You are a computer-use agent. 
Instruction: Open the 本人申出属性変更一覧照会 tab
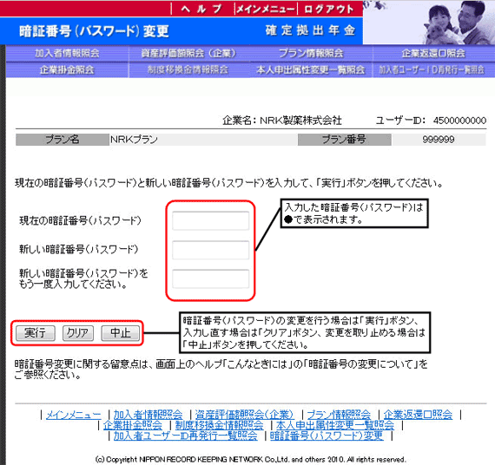(x=311, y=69)
